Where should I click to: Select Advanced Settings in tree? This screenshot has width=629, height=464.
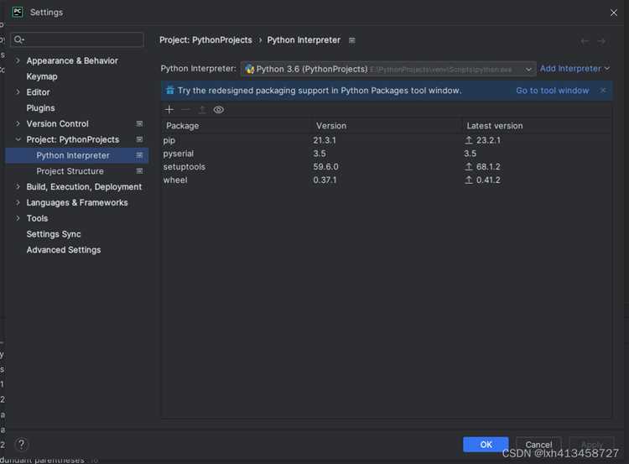tap(64, 250)
